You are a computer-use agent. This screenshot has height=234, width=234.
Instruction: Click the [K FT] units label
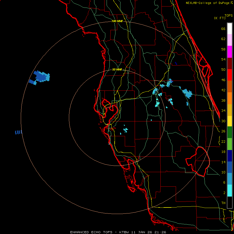click(220, 18)
